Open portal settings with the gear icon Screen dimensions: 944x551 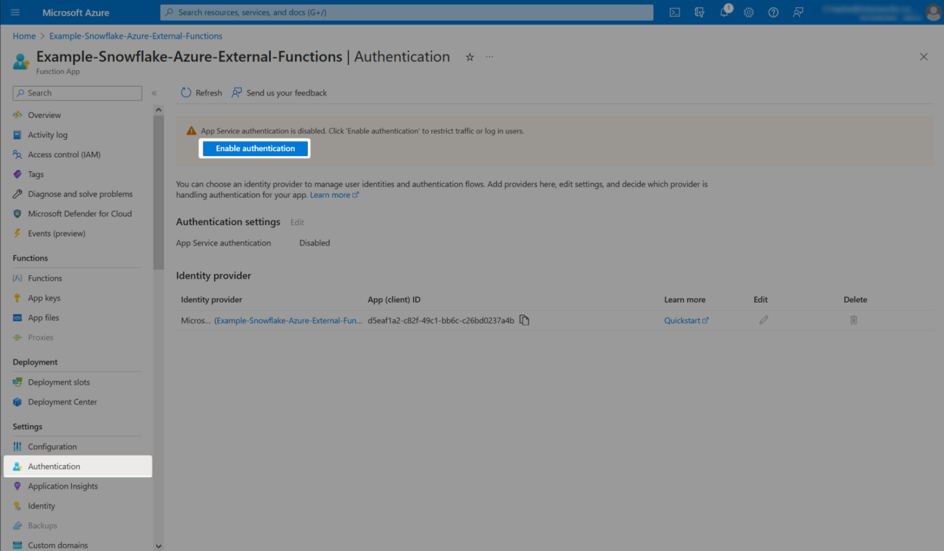pos(749,12)
